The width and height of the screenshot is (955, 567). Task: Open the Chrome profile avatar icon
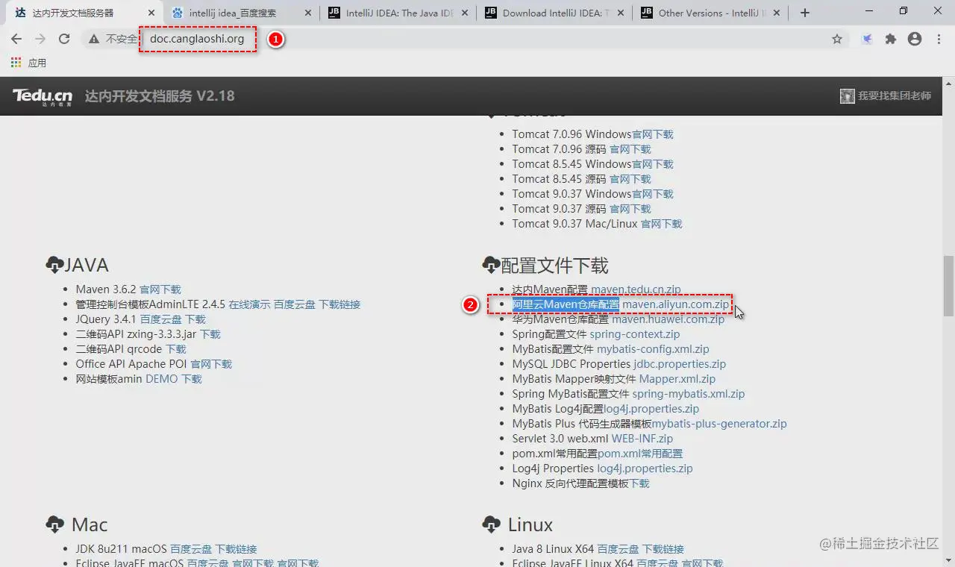(x=915, y=39)
